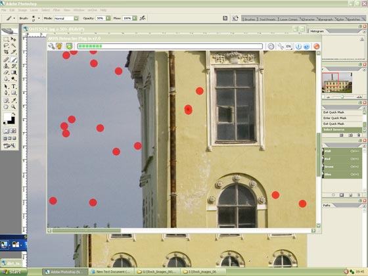This screenshot has width=368, height=276.
Task: Open the Edit menu
Action: pyautogui.click(x=12, y=10)
